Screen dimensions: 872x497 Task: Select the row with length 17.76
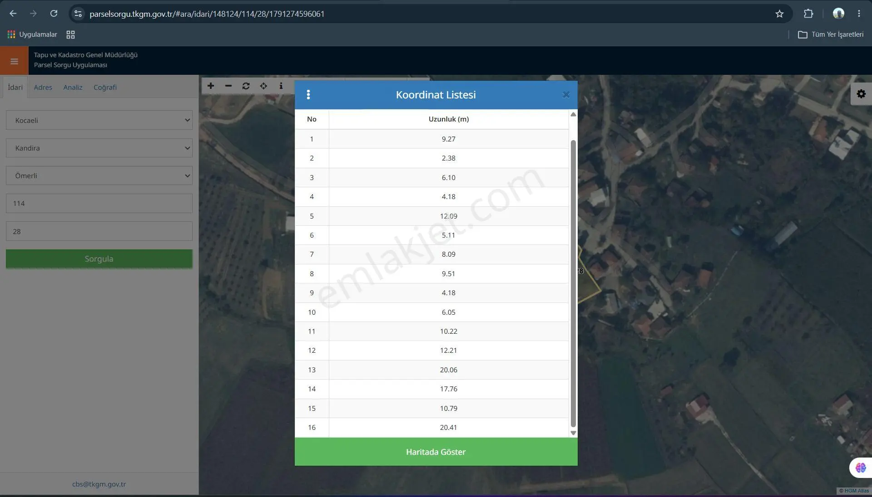pyautogui.click(x=432, y=389)
